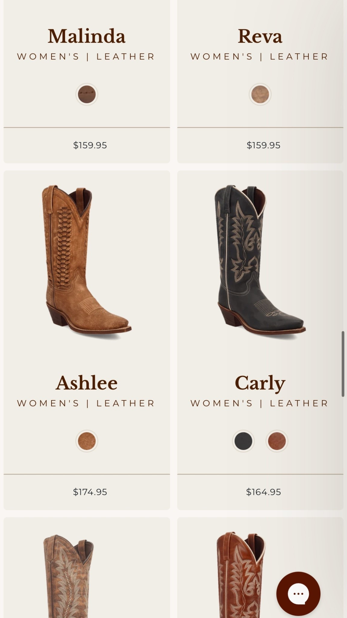Open the Malinda product page
Image resolution: width=347 pixels, height=618 pixels.
87,35
